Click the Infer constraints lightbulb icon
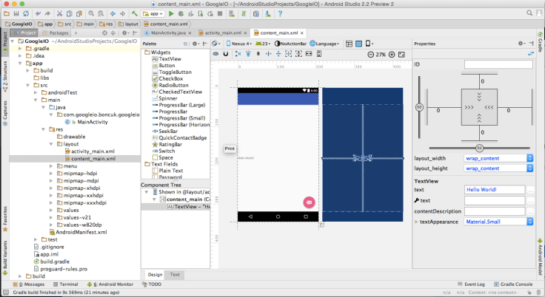This screenshot has height=297, width=545. click(x=248, y=54)
